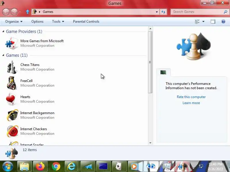This screenshot has width=230, height=172.
Task: Click the Rate this computer link
Action: tap(191, 97)
